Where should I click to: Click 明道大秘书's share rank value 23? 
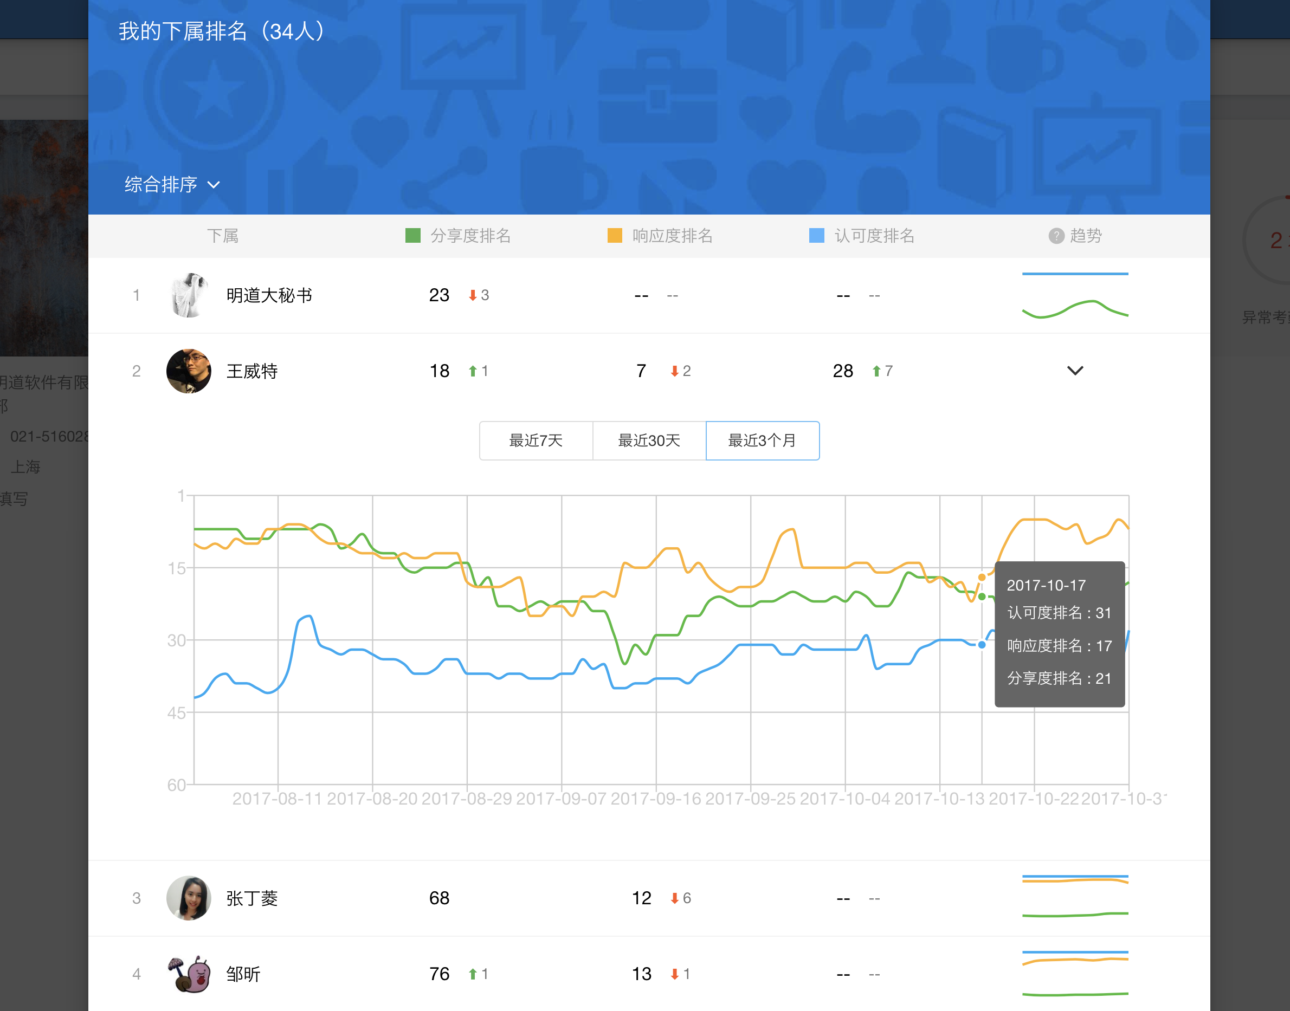439,295
